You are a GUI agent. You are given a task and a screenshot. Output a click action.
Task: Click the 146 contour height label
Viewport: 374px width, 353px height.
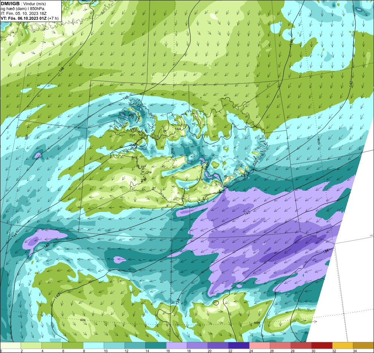(x=125, y=97)
